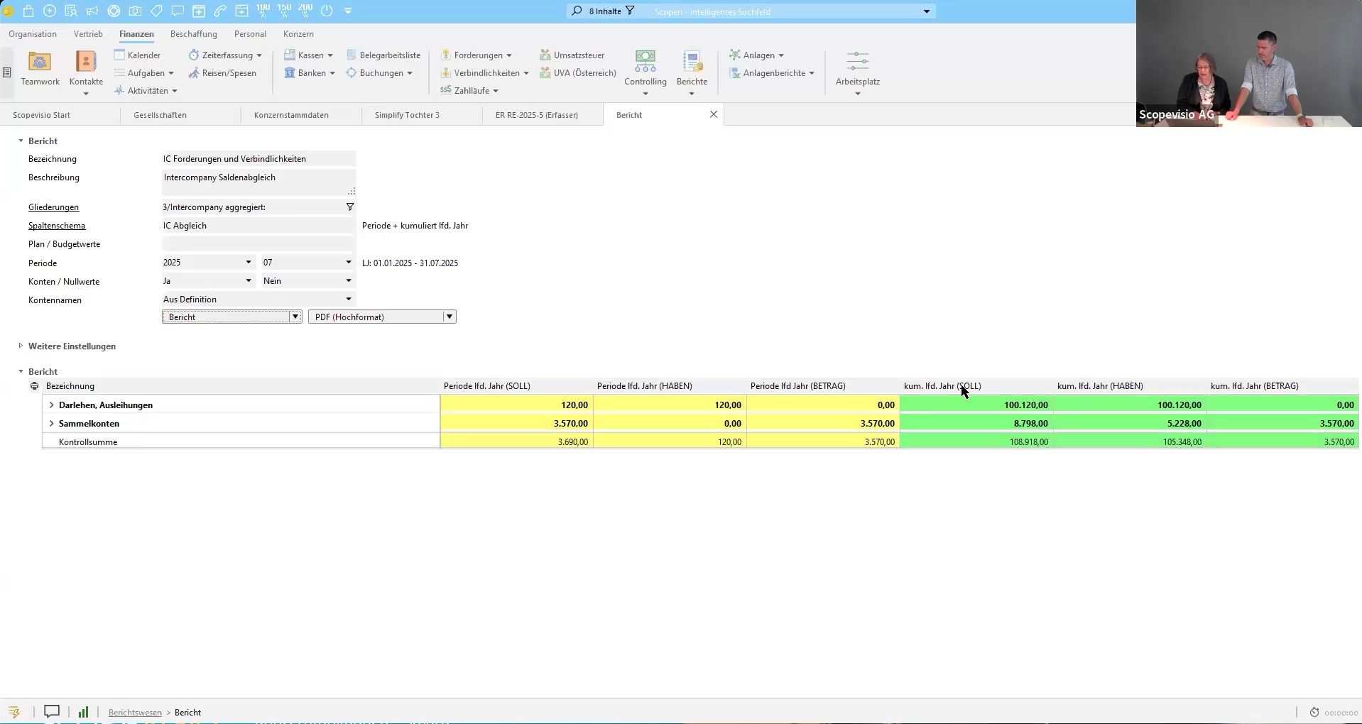The height and width of the screenshot is (724, 1362).
Task: Click the speech bubble icon in title bar
Action: tap(178, 11)
